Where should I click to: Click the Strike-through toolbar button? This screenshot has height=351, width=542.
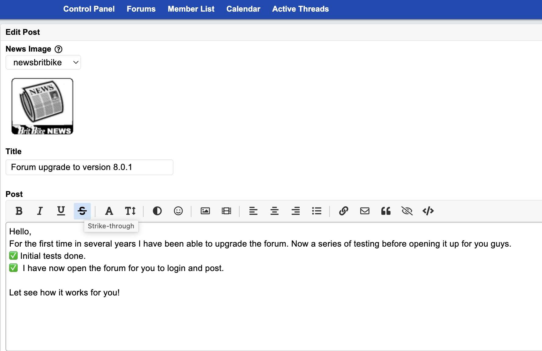click(x=82, y=211)
